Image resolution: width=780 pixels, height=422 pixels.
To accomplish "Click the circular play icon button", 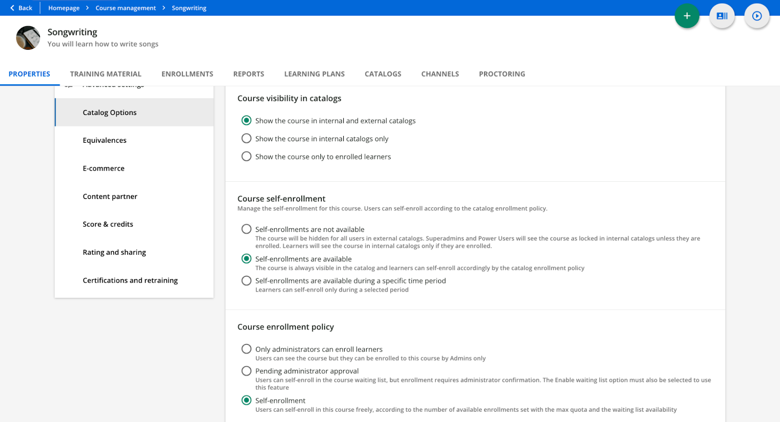I will click(757, 16).
